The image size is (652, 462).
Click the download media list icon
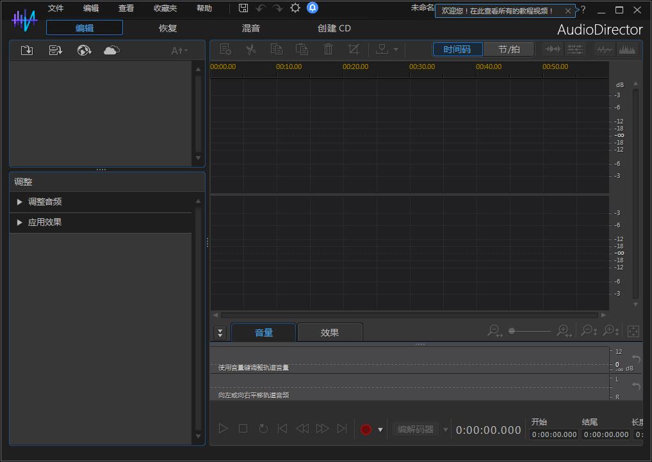click(55, 51)
